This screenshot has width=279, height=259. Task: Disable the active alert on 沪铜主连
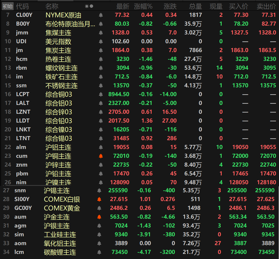(100, 156)
